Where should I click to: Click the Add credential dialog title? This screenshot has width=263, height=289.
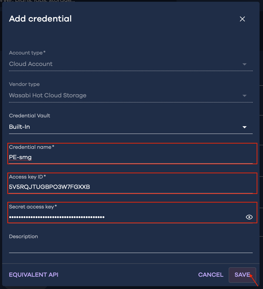pyautogui.click(x=40, y=19)
